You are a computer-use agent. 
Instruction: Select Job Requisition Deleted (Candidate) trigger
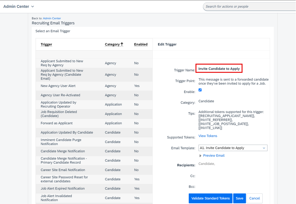tap(59, 114)
